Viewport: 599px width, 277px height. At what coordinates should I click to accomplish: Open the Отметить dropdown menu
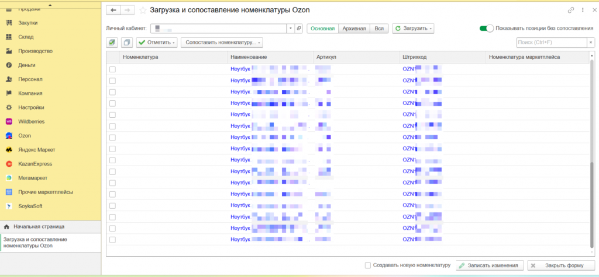157,43
